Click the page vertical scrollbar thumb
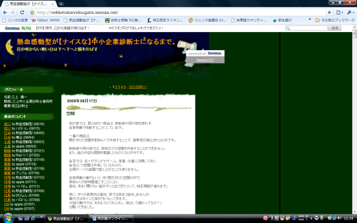The height and width of the screenshot is (223, 357). [x=355, y=34]
